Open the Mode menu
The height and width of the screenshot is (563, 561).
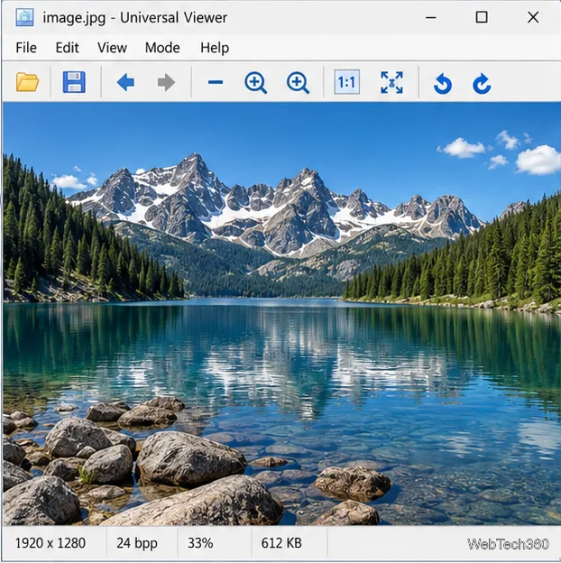click(x=162, y=48)
